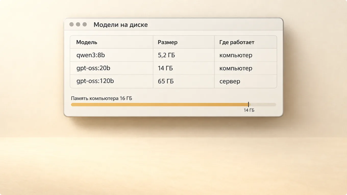Click the "14 ГБ" size in gpt-oss:20b row

coord(165,68)
